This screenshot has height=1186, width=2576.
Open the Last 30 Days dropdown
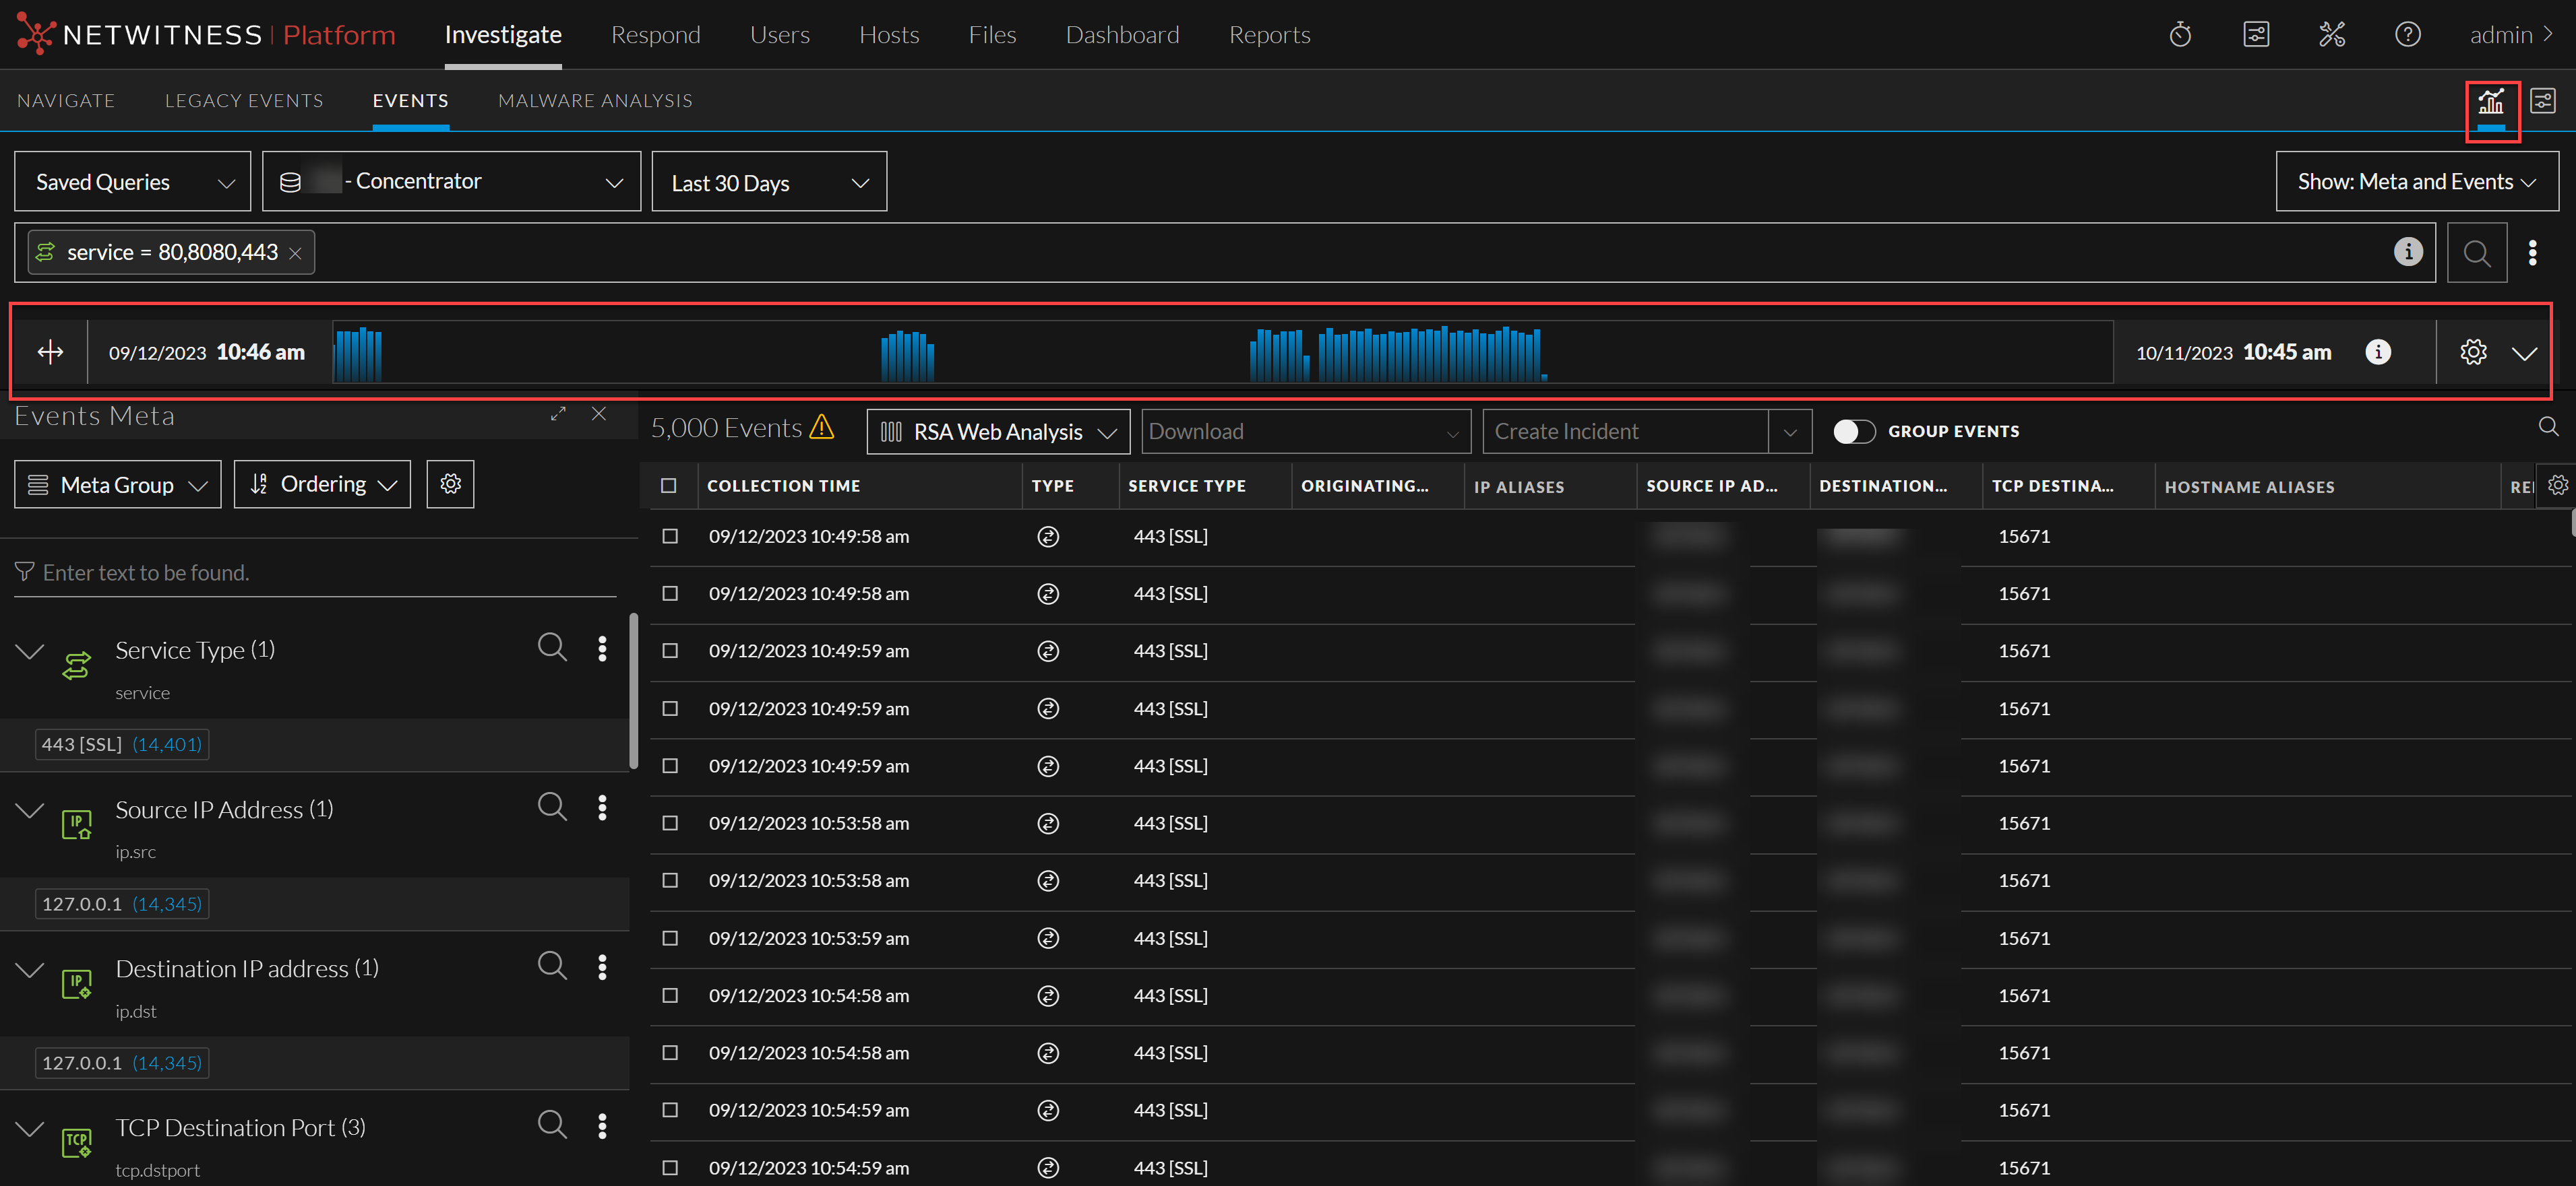click(768, 183)
